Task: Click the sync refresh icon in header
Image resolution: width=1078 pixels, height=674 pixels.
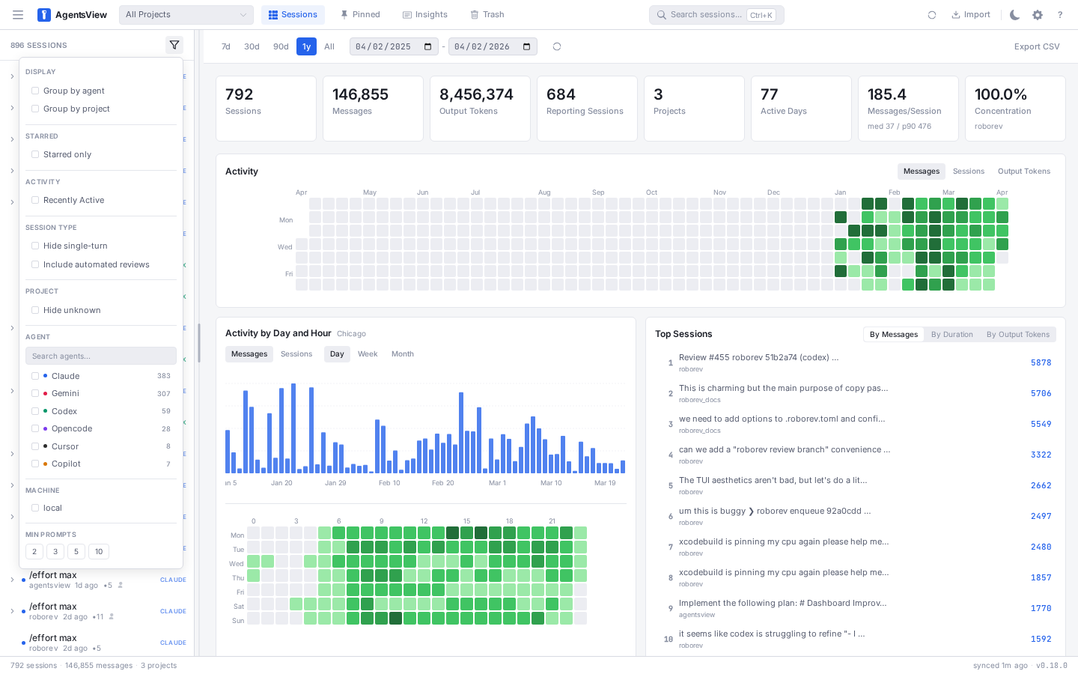Action: [932, 15]
